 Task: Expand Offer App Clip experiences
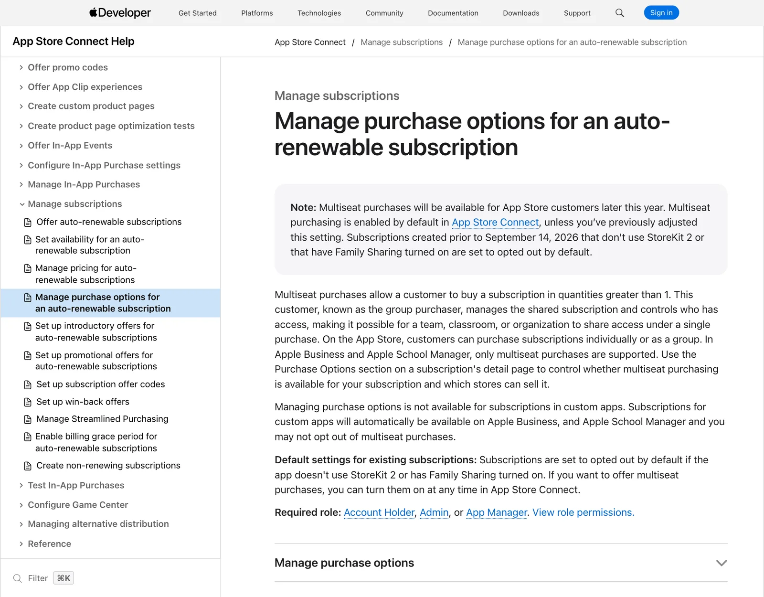coord(21,87)
